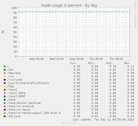Select the /sys/firmware/efi/efivars legend label

(x=28, y=83)
